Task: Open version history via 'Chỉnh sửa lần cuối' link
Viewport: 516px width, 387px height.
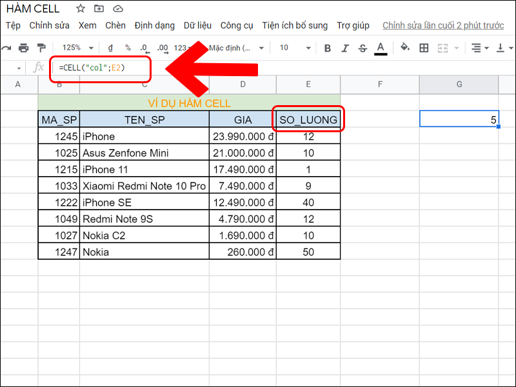Action: 444,25
